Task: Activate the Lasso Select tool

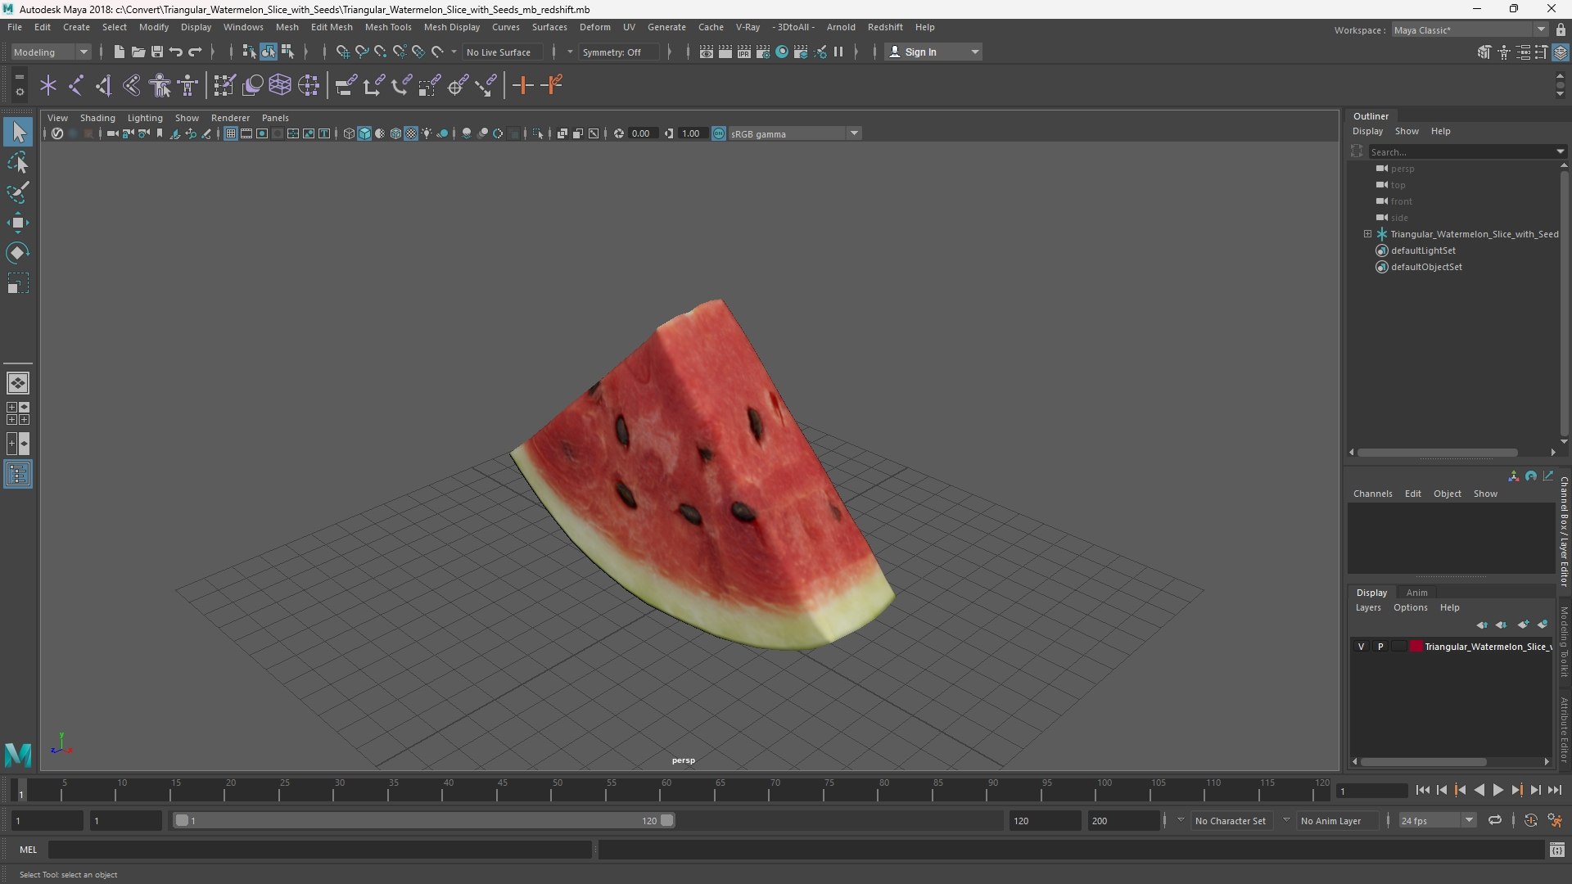Action: coord(18,162)
